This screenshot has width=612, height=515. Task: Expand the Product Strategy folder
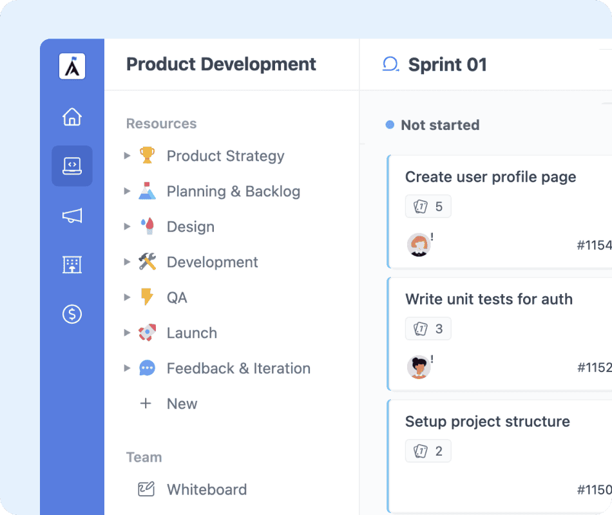[x=127, y=156]
